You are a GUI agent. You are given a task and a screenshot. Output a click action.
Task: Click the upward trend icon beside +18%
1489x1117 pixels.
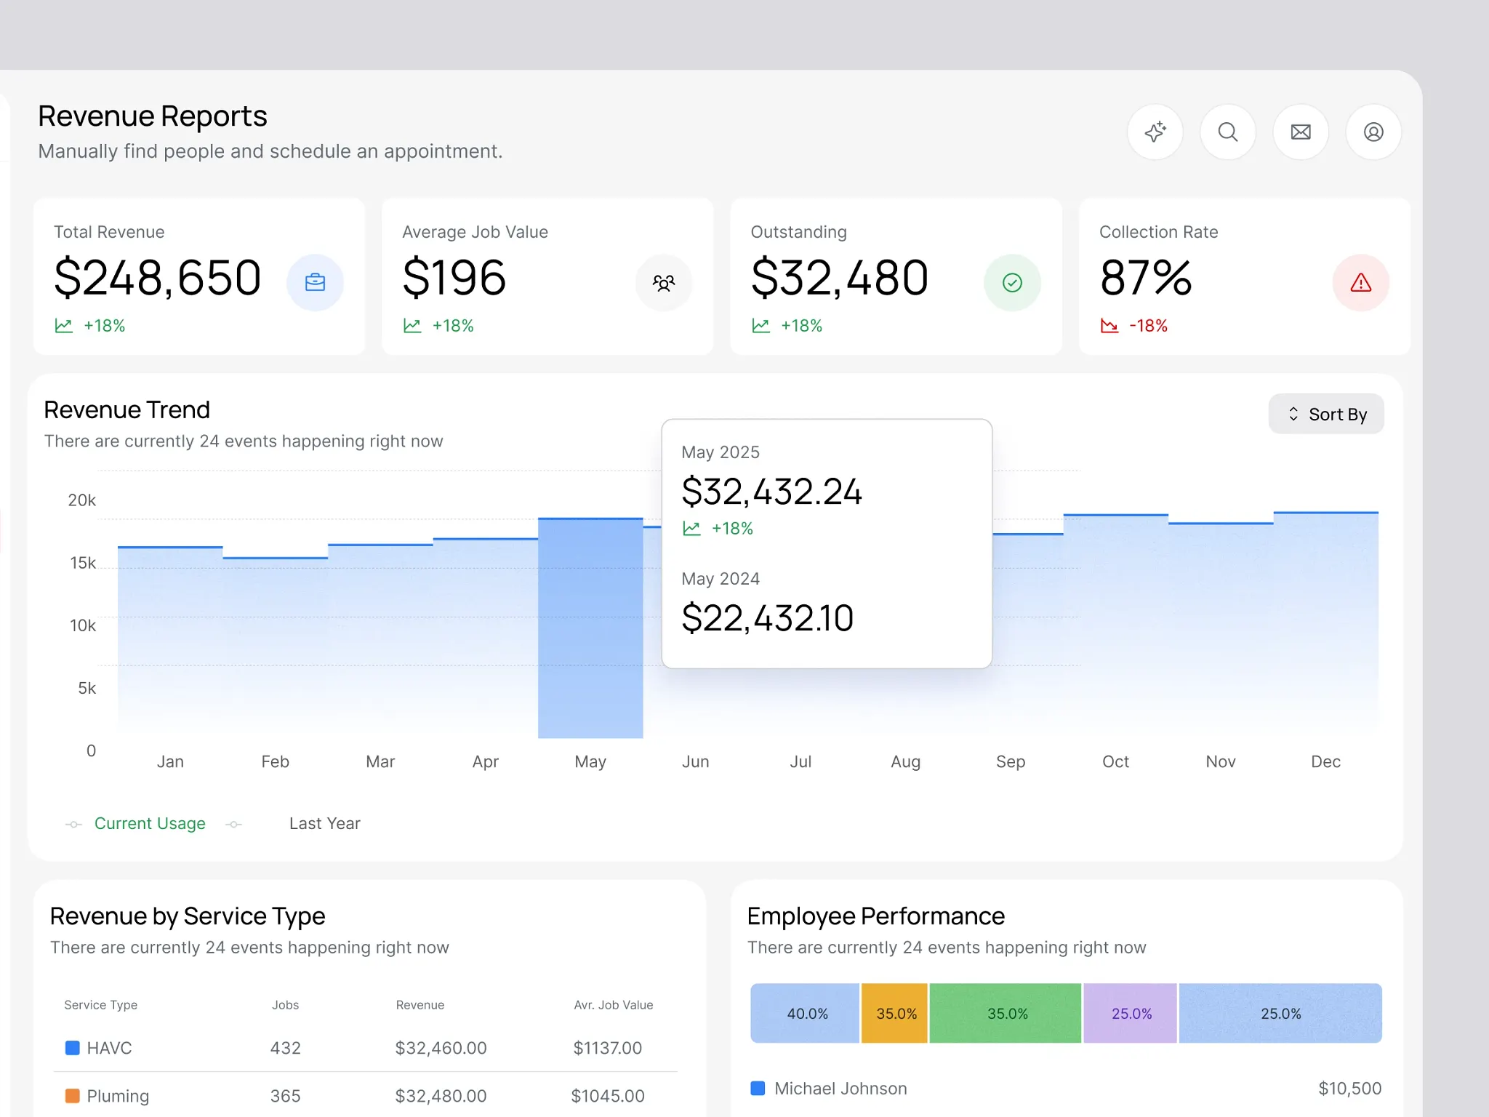point(64,326)
